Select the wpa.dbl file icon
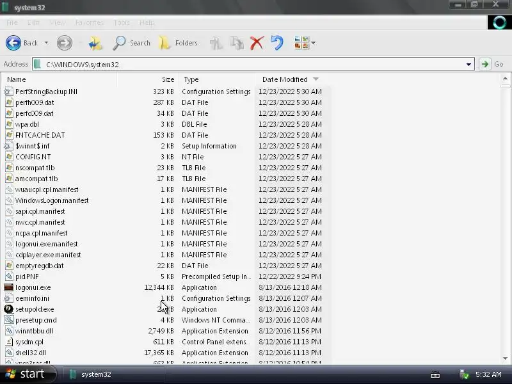This screenshot has width=512, height=384. click(x=9, y=124)
